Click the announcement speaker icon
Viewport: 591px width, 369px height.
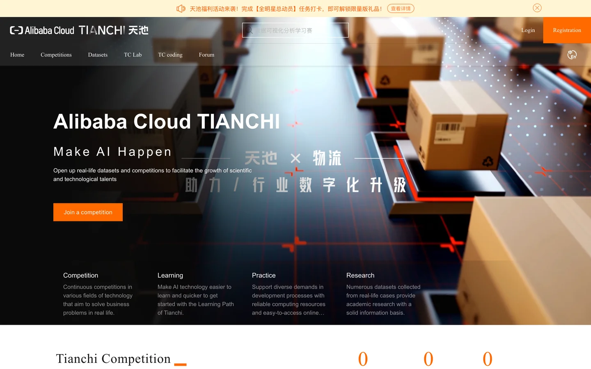click(181, 9)
